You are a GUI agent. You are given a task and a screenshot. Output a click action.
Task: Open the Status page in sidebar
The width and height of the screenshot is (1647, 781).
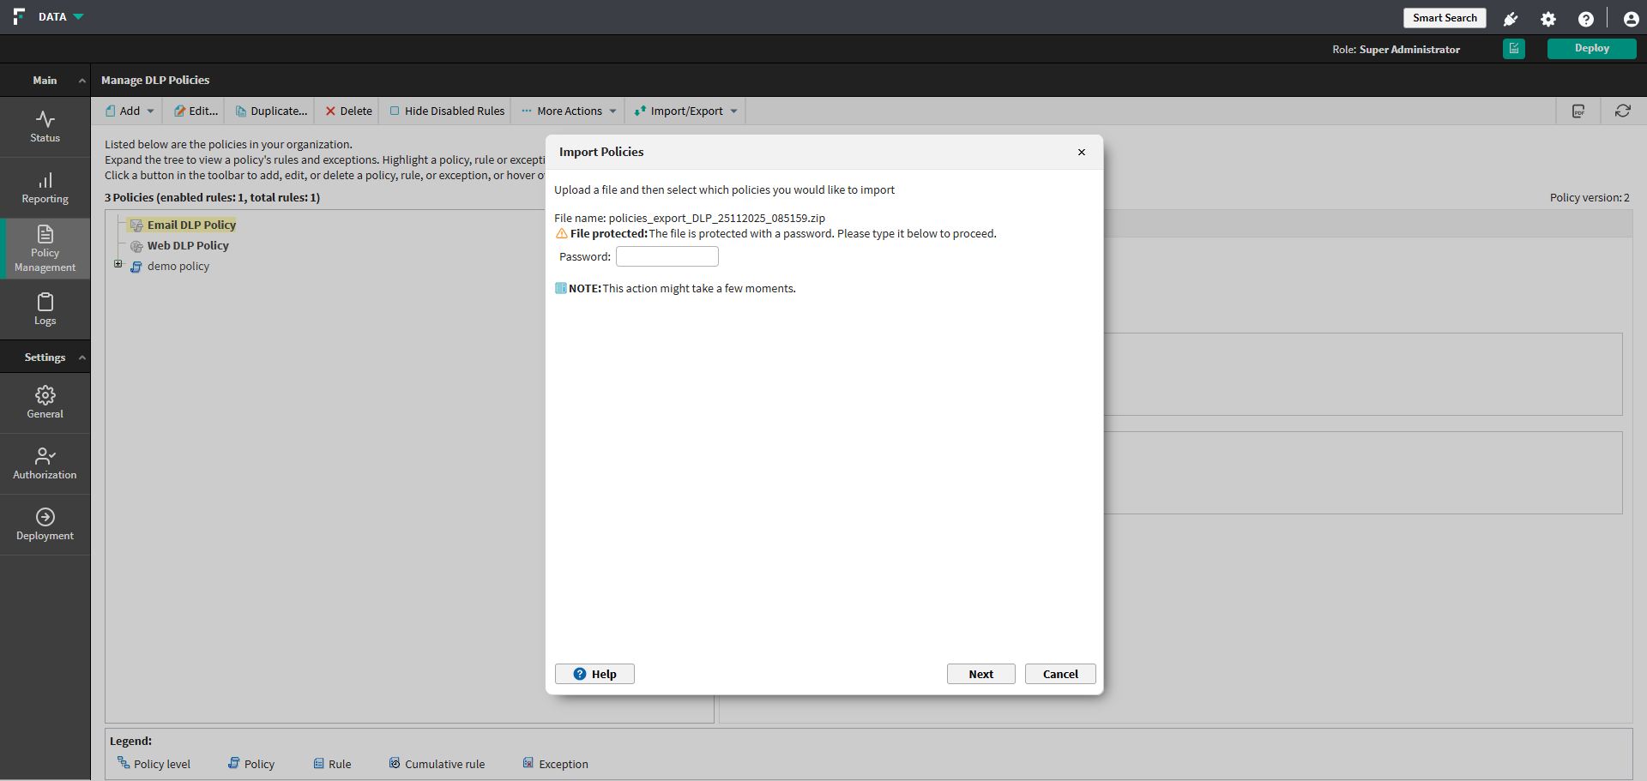45,127
